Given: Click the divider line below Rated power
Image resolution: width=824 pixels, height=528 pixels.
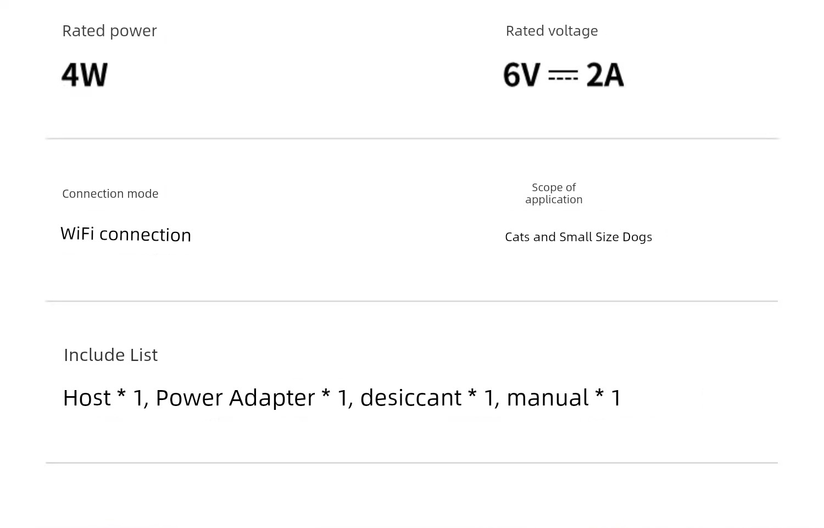Looking at the screenshot, I should [x=412, y=138].
